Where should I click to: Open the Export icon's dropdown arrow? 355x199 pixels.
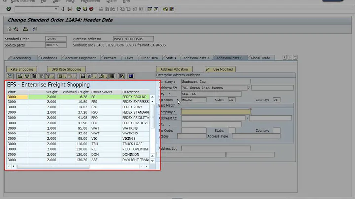[106, 77]
